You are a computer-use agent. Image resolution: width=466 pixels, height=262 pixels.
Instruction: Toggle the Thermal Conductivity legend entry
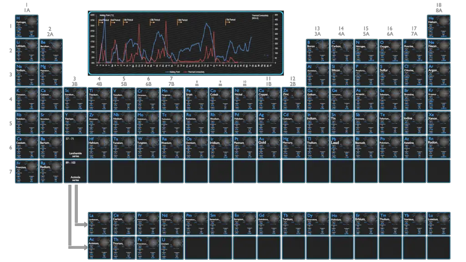pyautogui.click(x=195, y=72)
